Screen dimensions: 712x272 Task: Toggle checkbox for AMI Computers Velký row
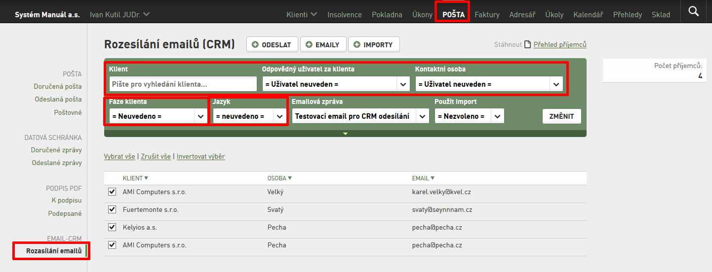click(x=112, y=192)
